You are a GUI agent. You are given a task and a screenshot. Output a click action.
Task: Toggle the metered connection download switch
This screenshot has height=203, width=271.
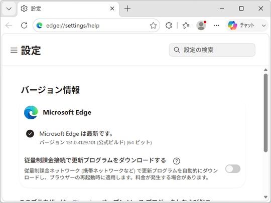233,169
